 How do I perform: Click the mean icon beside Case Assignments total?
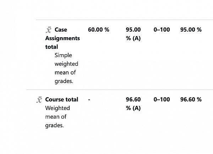coord(49,30)
